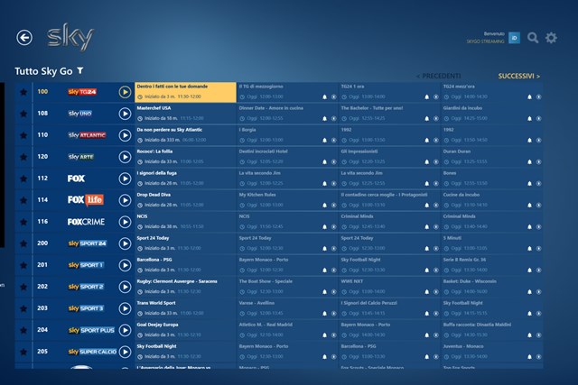Click record icon for Varese - Avellino

click(x=333, y=314)
